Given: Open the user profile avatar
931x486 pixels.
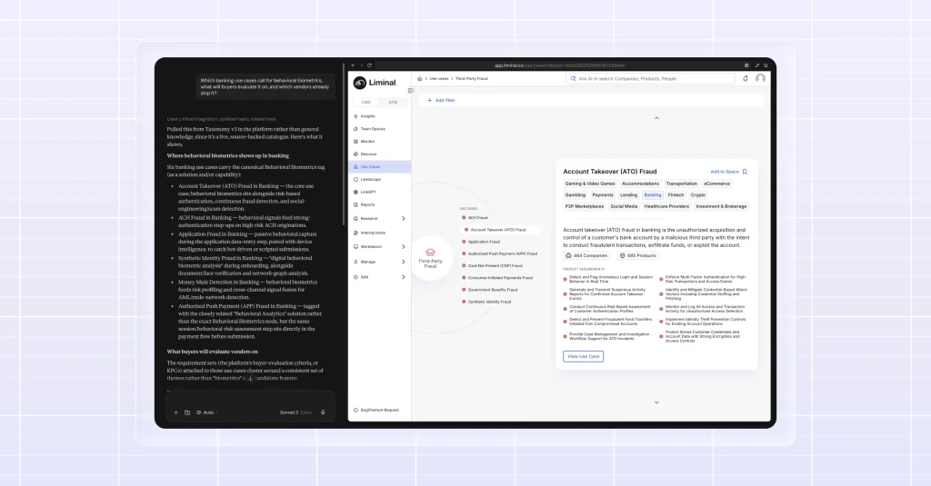Looking at the screenshot, I should (x=760, y=78).
